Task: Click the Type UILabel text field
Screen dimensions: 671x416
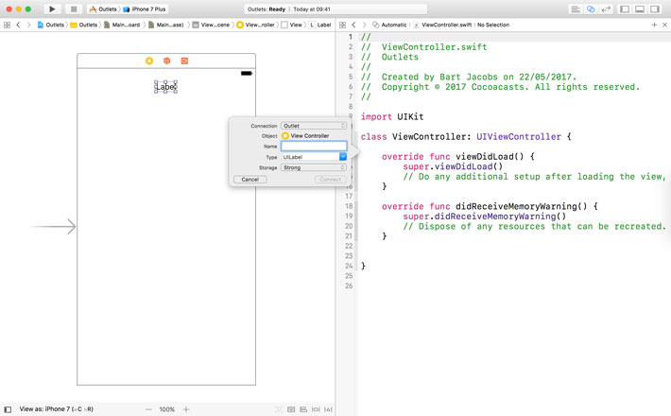Action: click(310, 157)
